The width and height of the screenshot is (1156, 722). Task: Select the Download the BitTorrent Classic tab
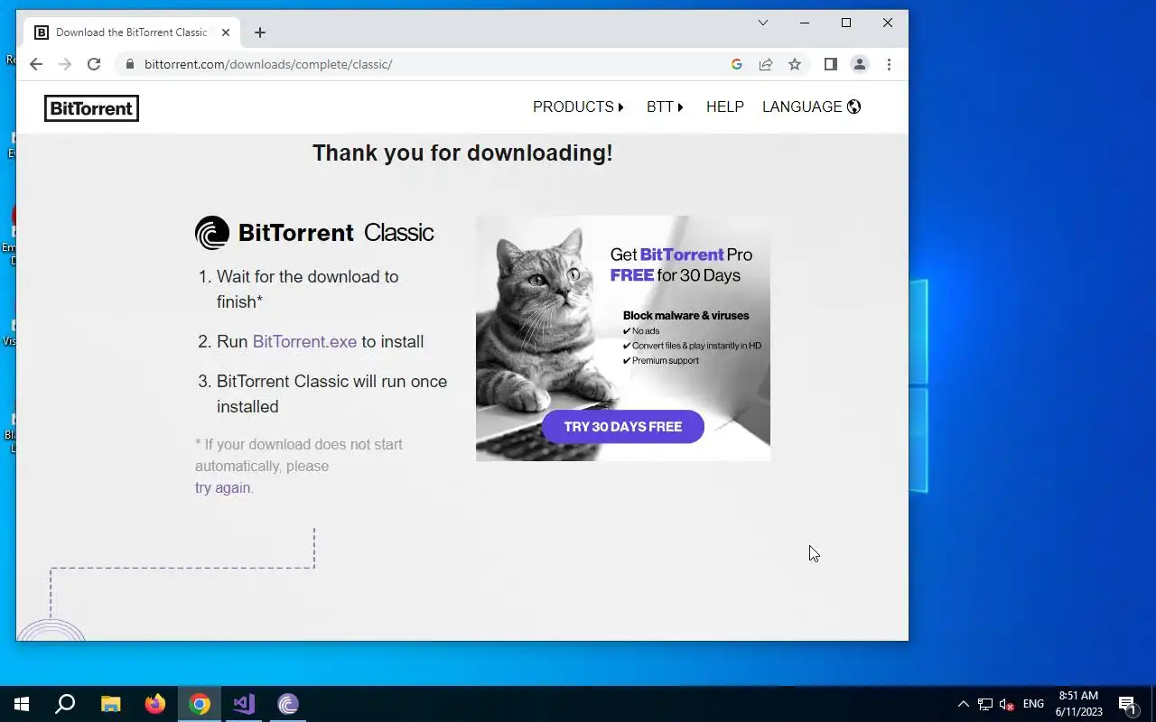click(132, 32)
